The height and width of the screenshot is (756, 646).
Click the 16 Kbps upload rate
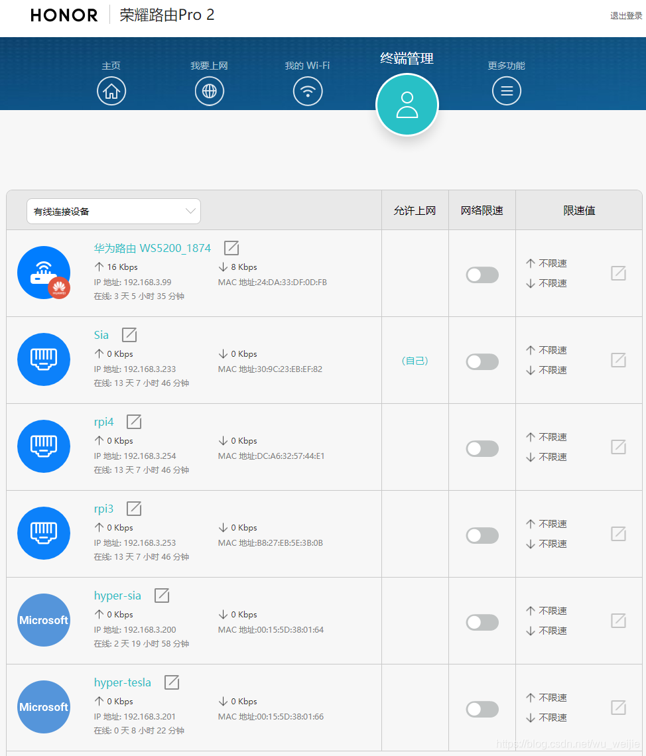tap(123, 267)
